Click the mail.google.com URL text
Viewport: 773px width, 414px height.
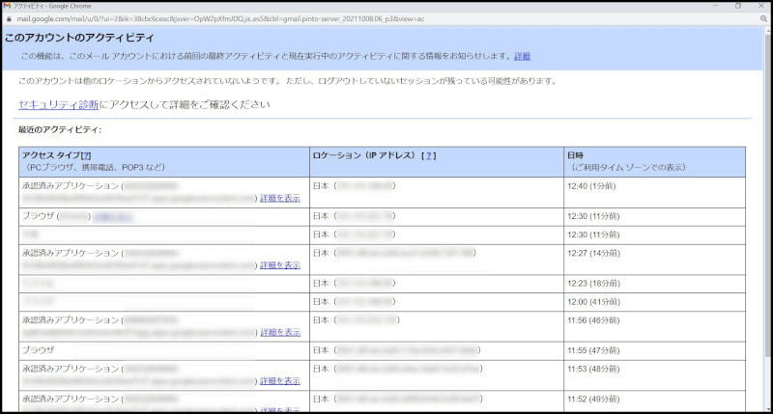click(x=193, y=17)
